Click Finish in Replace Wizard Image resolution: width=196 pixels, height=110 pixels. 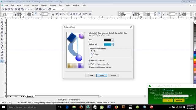pos(102,75)
